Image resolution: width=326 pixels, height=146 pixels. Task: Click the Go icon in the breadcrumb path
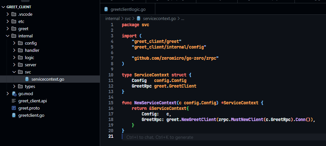(x=139, y=18)
